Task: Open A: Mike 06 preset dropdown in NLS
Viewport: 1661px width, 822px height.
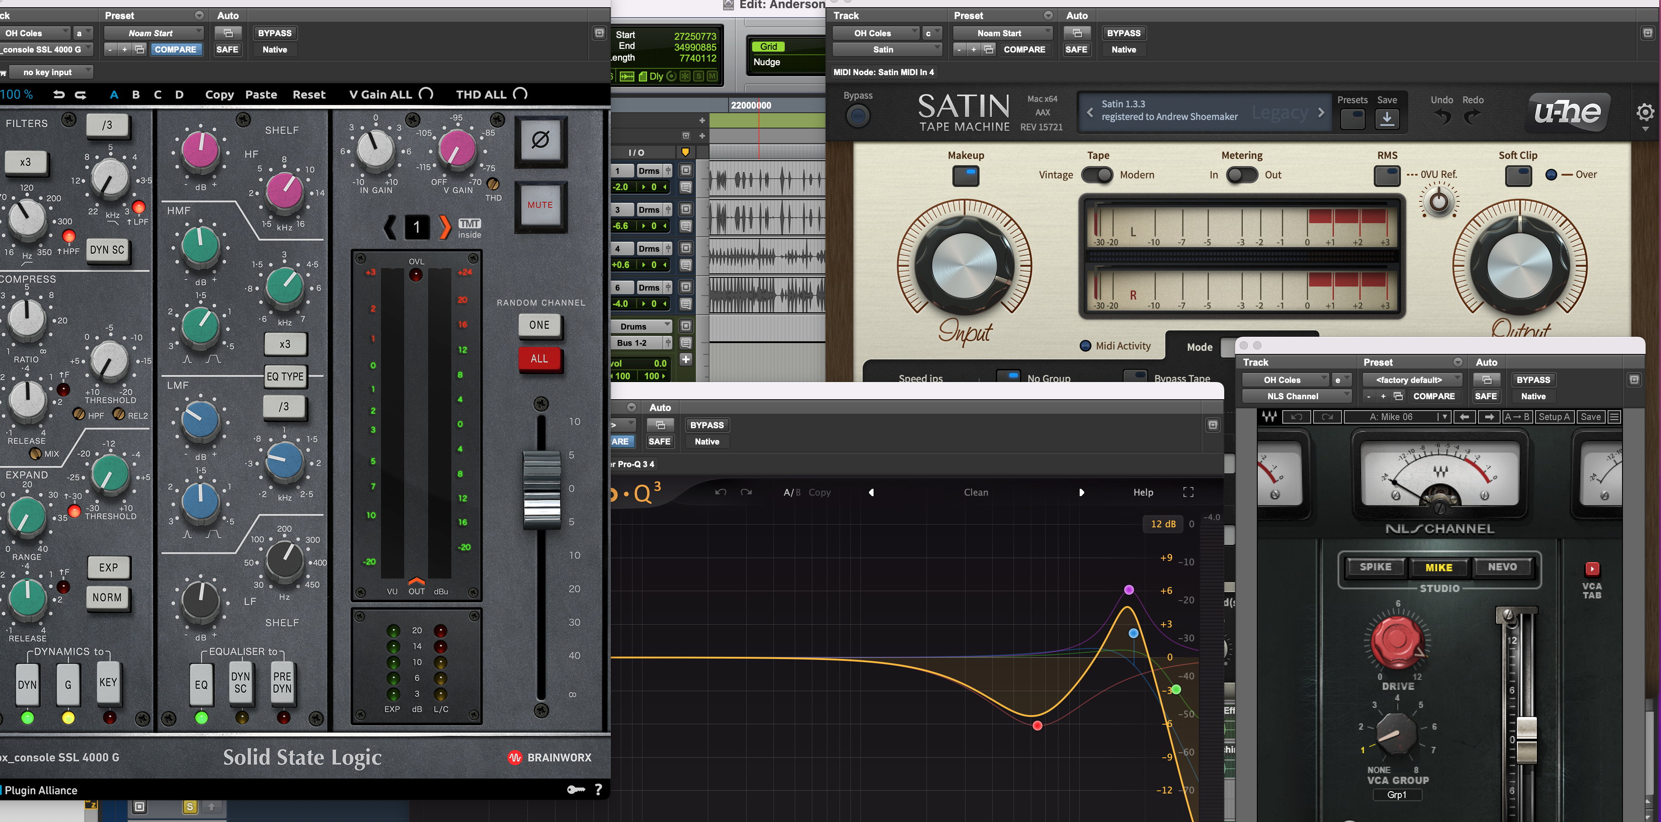Action: click(x=1397, y=417)
